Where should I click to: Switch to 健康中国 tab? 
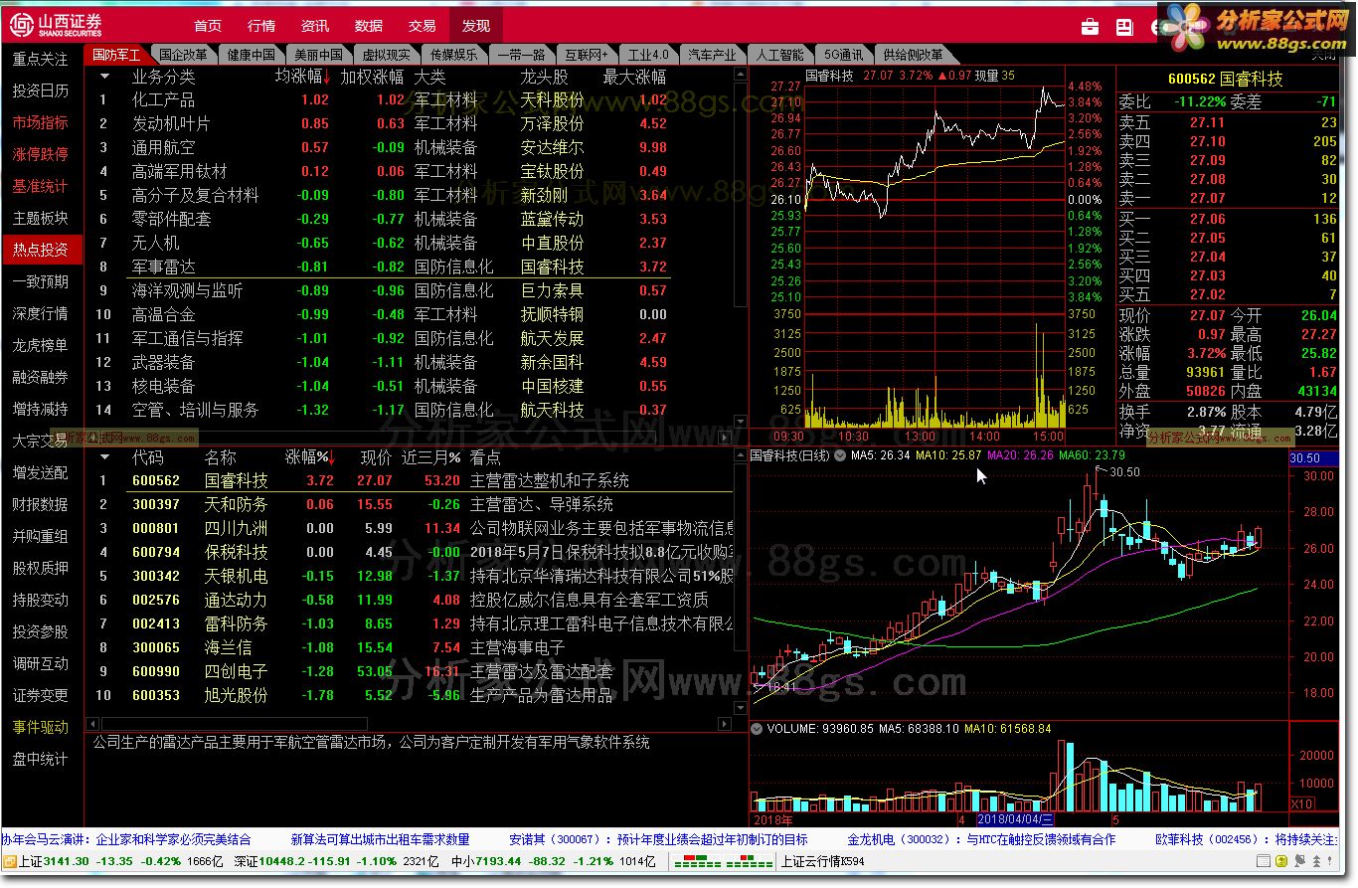coord(251,55)
